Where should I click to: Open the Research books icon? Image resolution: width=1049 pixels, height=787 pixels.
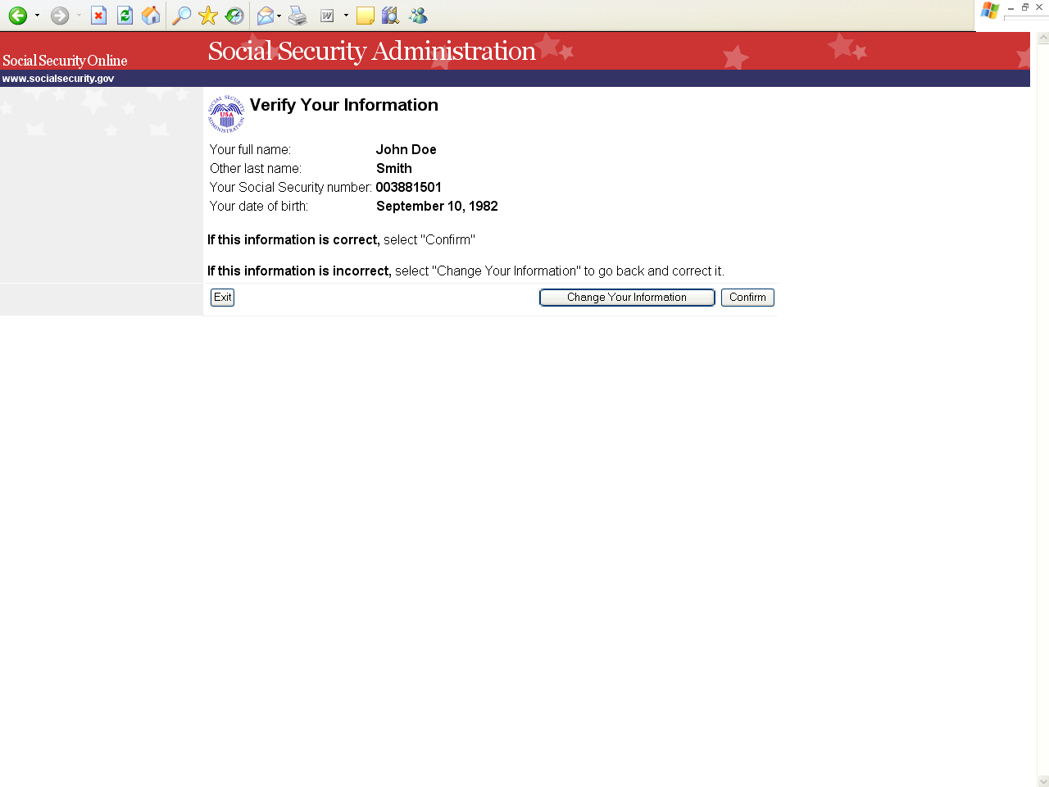tap(391, 16)
